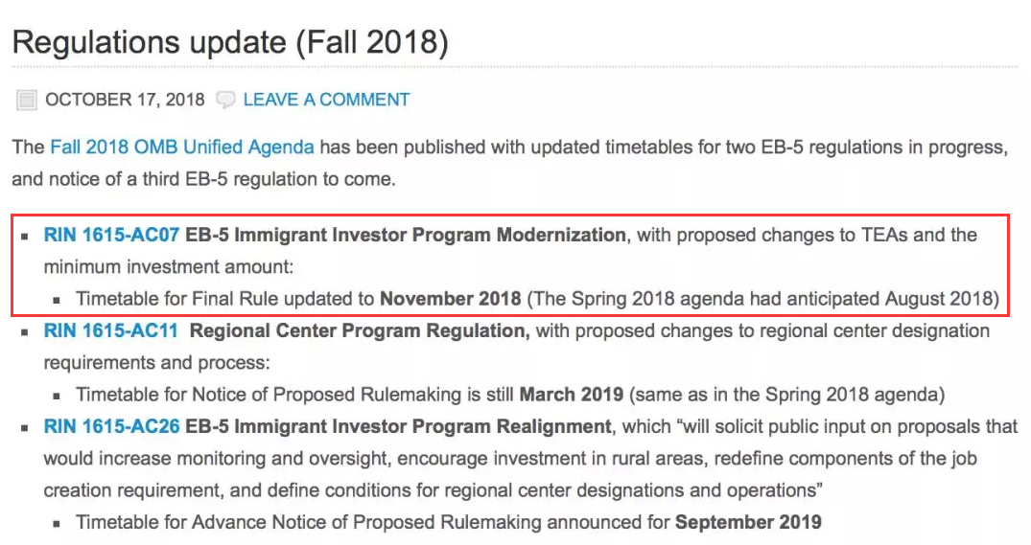This screenshot has height=545, width=1031.
Task: Click the speech bubble comment icon
Action: coord(225,100)
